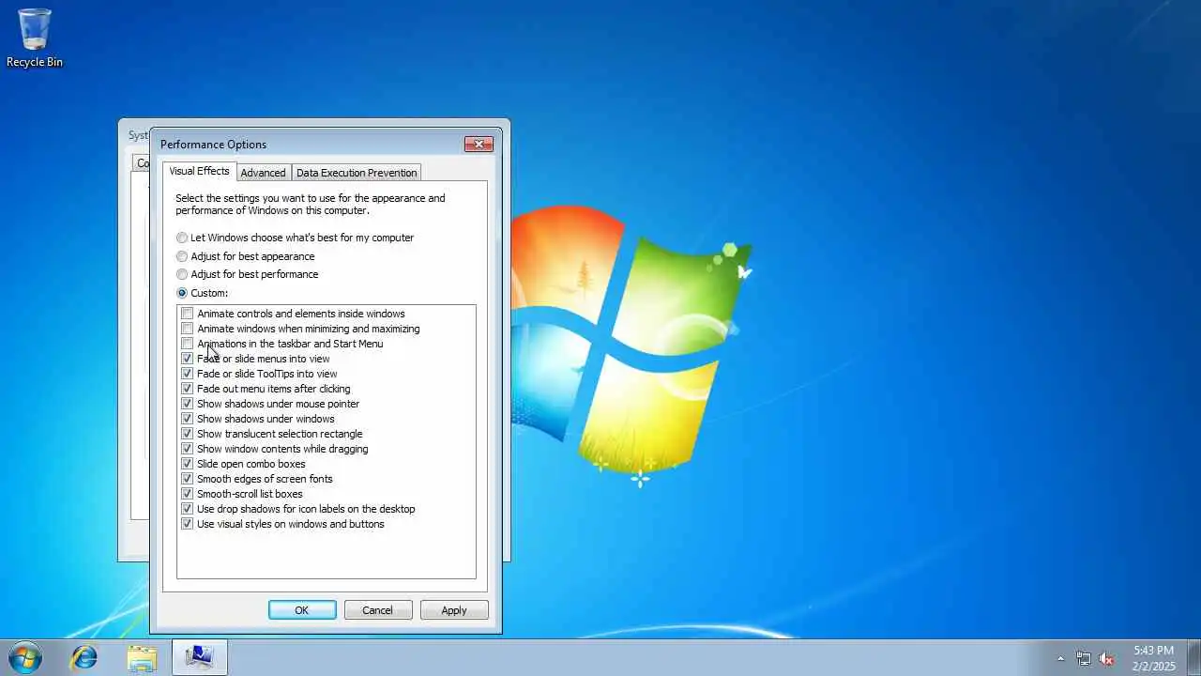The image size is (1201, 676).
Task: Click the muted volume tray icon
Action: click(1107, 658)
